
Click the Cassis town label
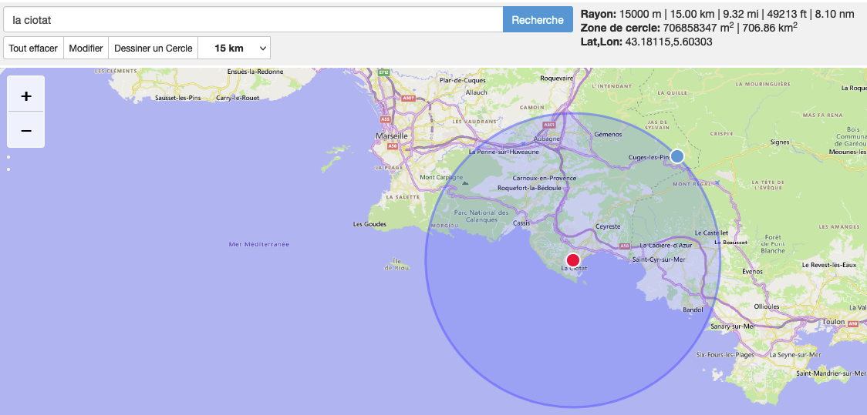[x=521, y=223]
